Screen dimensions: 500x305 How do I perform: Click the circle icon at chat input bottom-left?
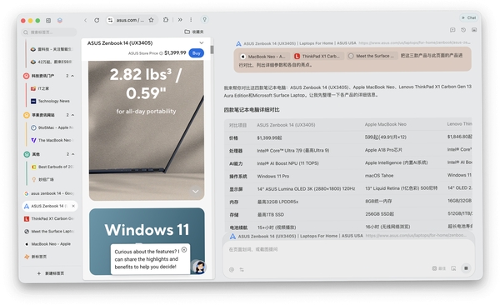click(232, 270)
